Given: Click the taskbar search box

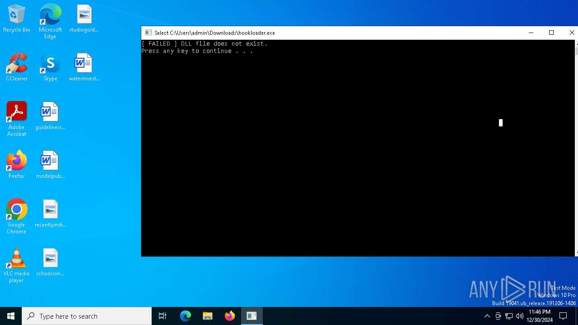Looking at the screenshot, I should coord(87,316).
